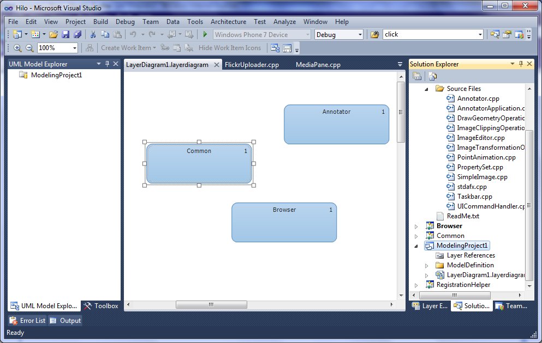Close the UML Model Explorer panel
542x343 pixels.
coord(116,64)
